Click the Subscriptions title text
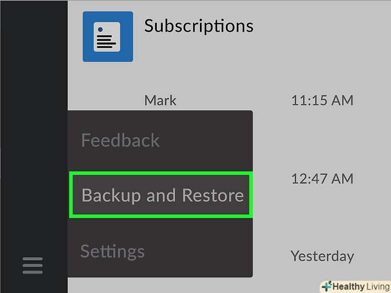The height and width of the screenshot is (293, 391). [x=198, y=26]
